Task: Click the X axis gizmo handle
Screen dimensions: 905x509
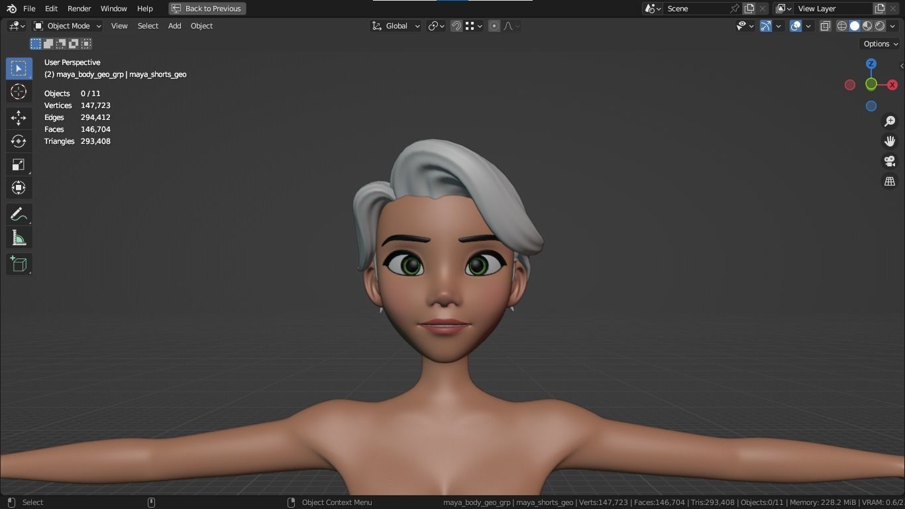Action: pyautogui.click(x=892, y=85)
